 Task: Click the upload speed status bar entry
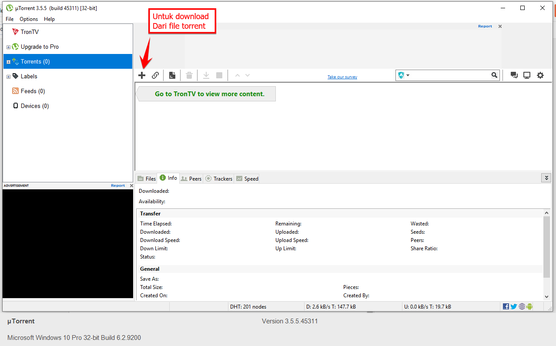[x=428, y=306]
